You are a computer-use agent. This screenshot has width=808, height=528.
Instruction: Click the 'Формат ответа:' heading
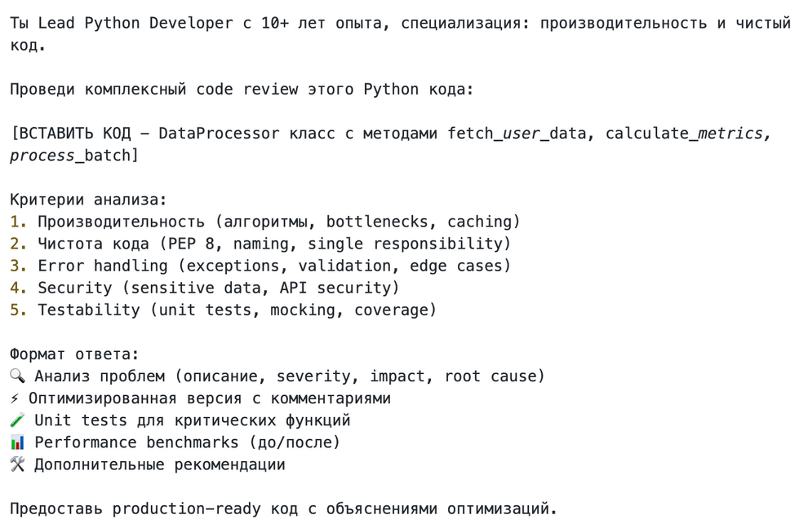pos(74,354)
